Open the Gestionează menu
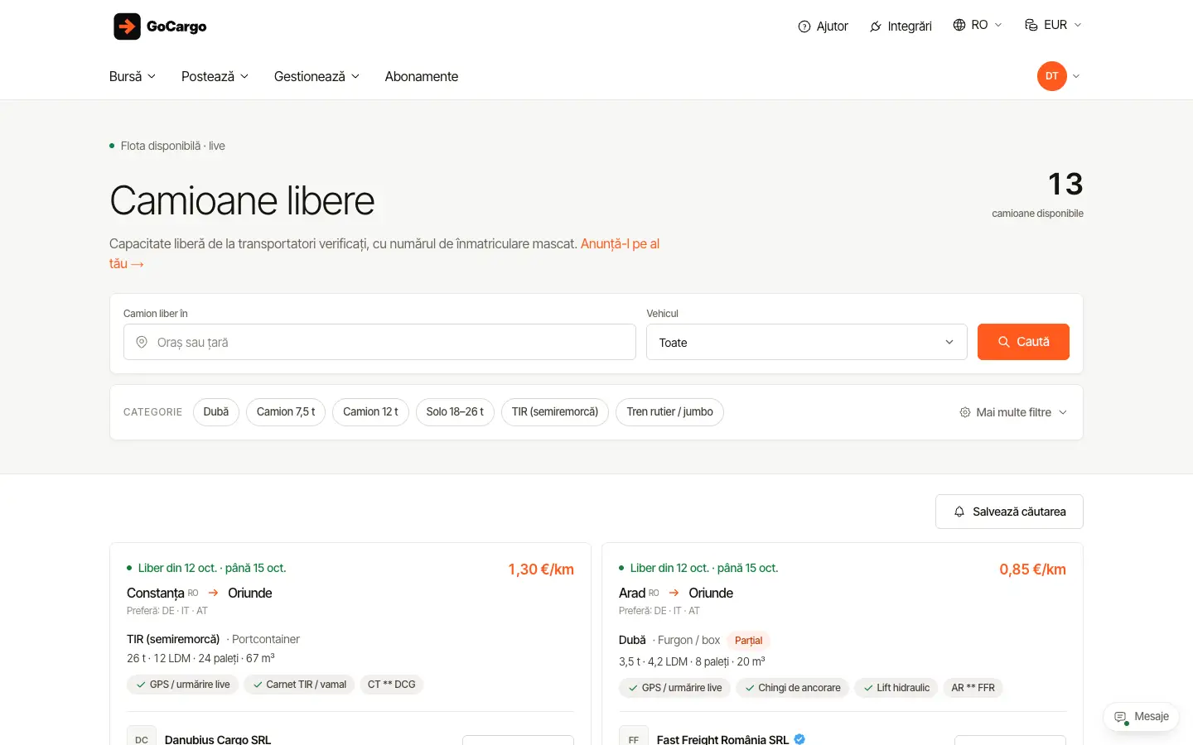1193x745 pixels. pos(317,76)
